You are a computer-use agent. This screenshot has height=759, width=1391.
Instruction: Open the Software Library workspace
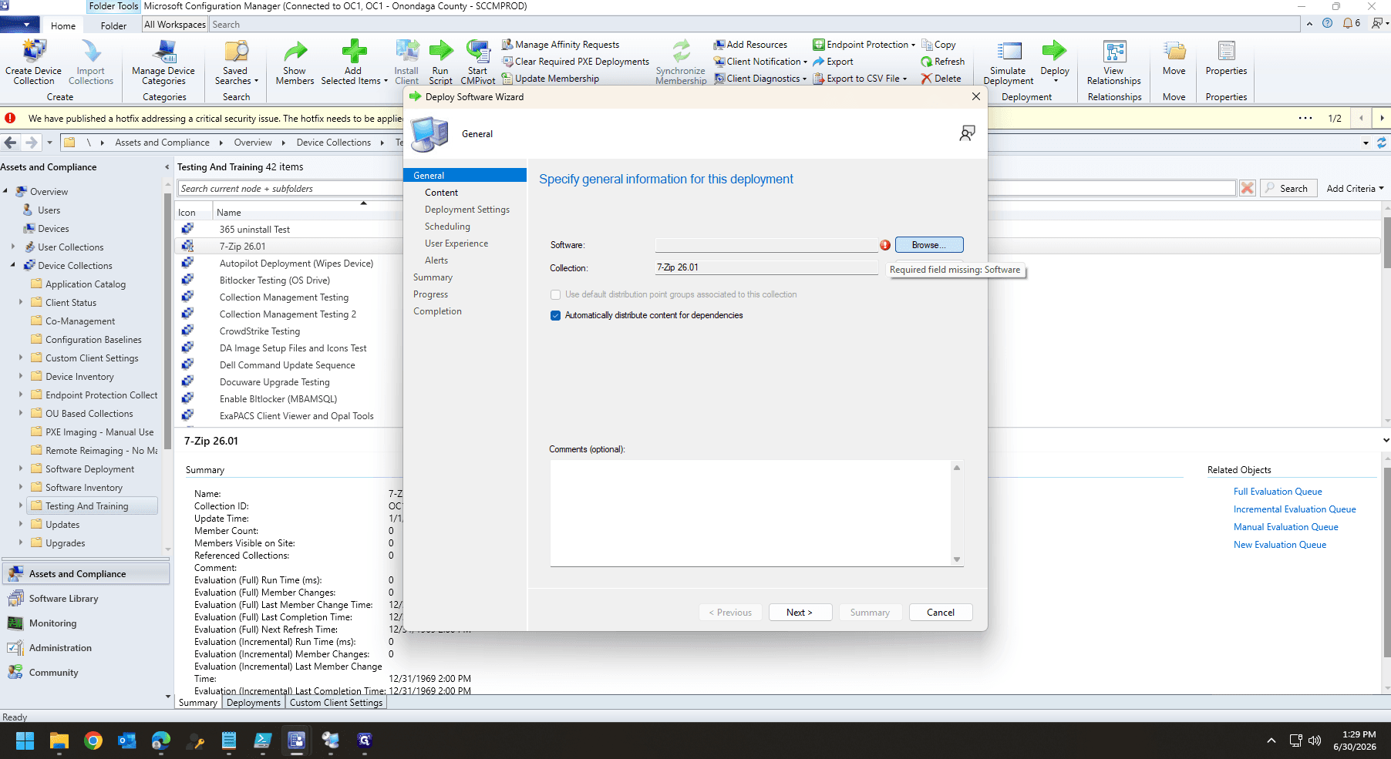63,599
